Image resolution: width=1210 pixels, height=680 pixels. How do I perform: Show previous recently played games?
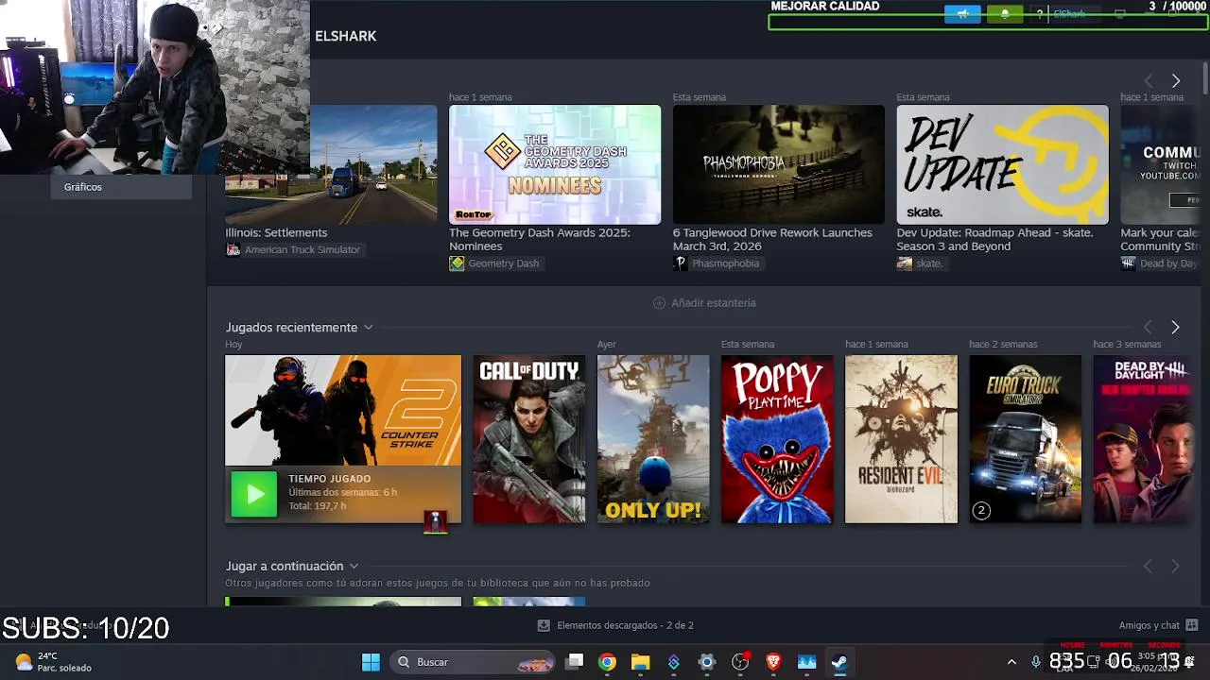coord(1148,327)
